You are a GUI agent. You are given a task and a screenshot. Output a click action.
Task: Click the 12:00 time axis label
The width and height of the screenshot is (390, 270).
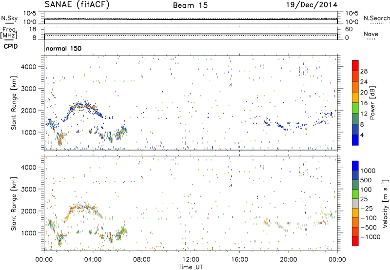(191, 260)
